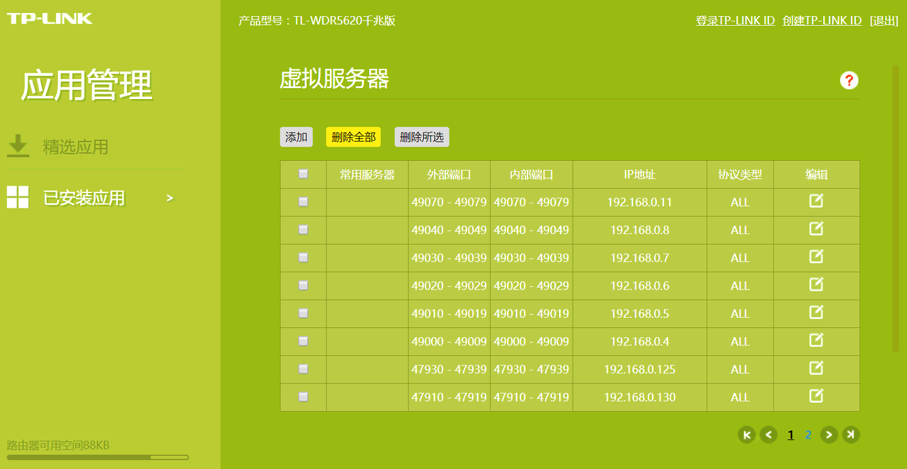Click the ALL protocol cell for 192.168.0.4
The height and width of the screenshot is (469, 907).
740,342
